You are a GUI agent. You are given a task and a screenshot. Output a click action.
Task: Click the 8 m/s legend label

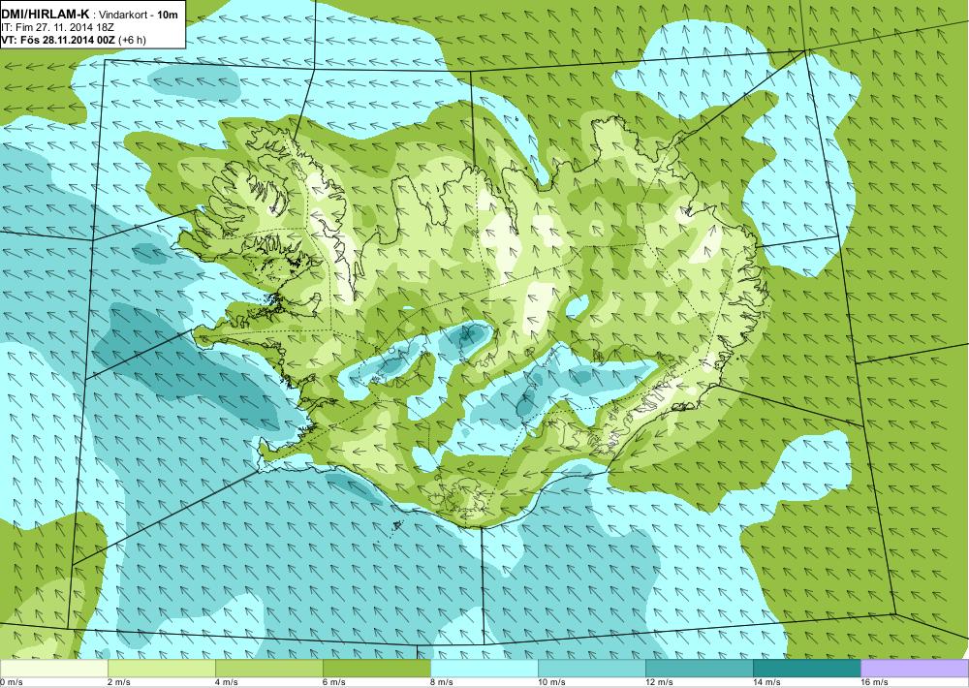click(x=442, y=682)
